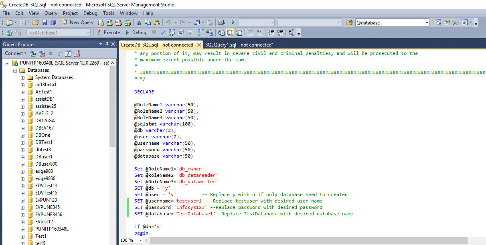The width and height of the screenshot is (486, 245).
Task: Expand the edge980 database node
Action: click(x=22, y=171)
